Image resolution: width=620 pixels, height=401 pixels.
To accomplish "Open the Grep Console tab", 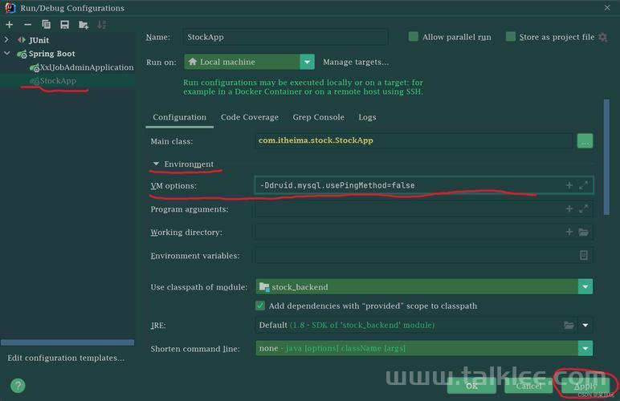I will coord(318,117).
